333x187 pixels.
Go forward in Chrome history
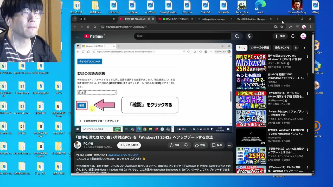pyautogui.click(x=82, y=27)
